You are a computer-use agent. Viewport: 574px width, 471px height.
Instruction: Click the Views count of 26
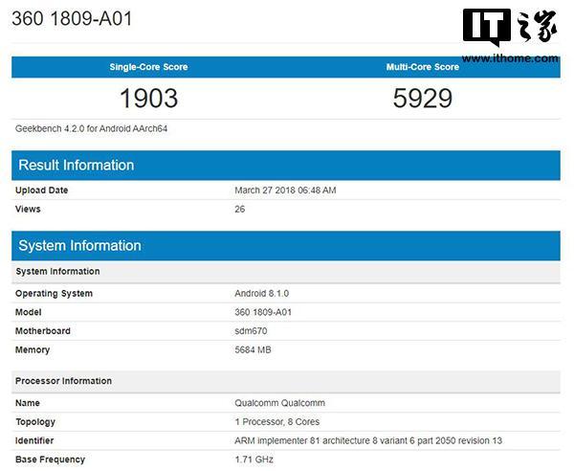pyautogui.click(x=240, y=209)
